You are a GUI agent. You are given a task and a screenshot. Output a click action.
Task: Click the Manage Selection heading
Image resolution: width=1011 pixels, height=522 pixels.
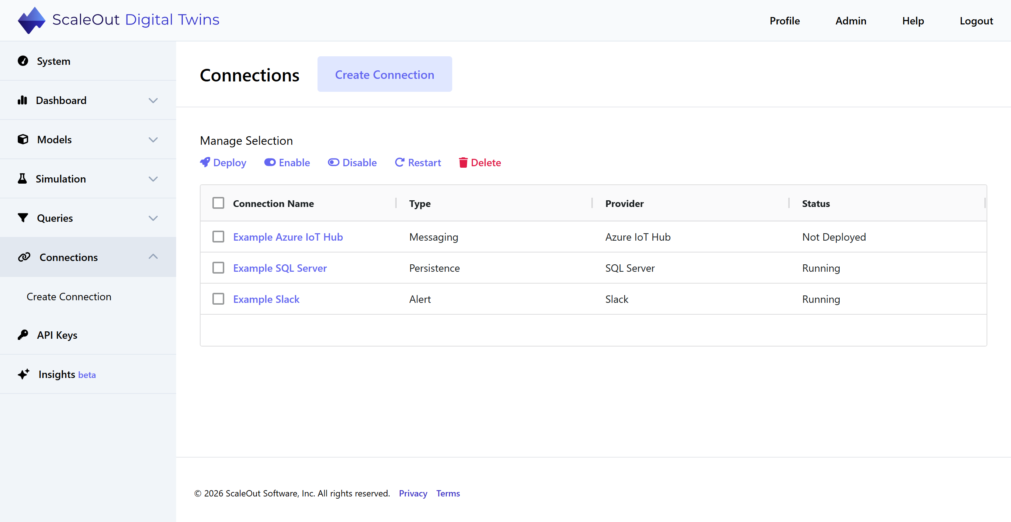click(x=246, y=141)
